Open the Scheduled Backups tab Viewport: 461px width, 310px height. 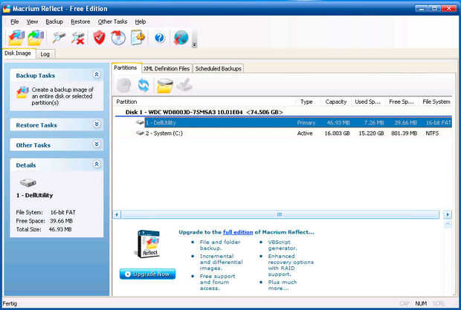click(218, 69)
